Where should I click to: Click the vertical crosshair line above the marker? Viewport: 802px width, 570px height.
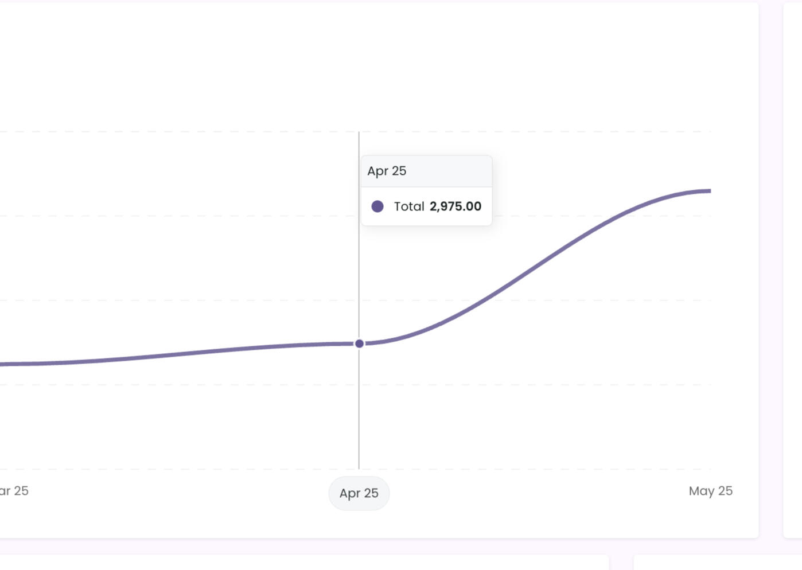point(359,241)
